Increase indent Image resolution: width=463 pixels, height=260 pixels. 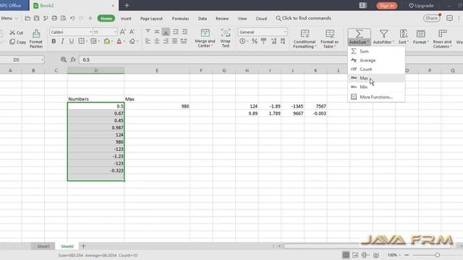[x=184, y=32]
